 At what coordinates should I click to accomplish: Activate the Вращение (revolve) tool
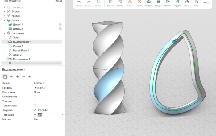(158, 3)
